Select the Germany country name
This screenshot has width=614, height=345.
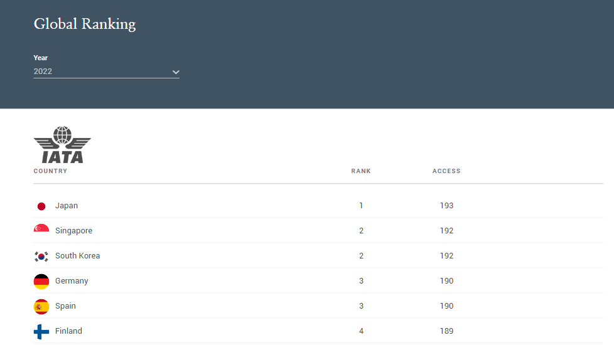72,281
